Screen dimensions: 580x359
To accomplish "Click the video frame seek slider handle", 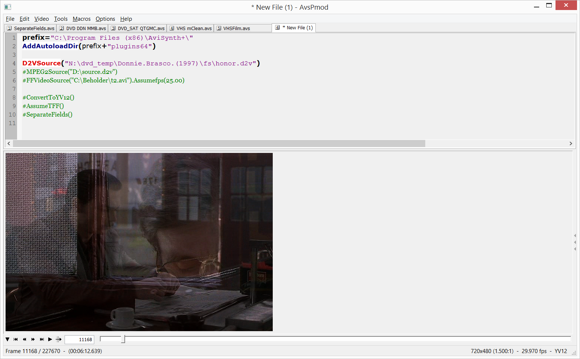I will (123, 339).
